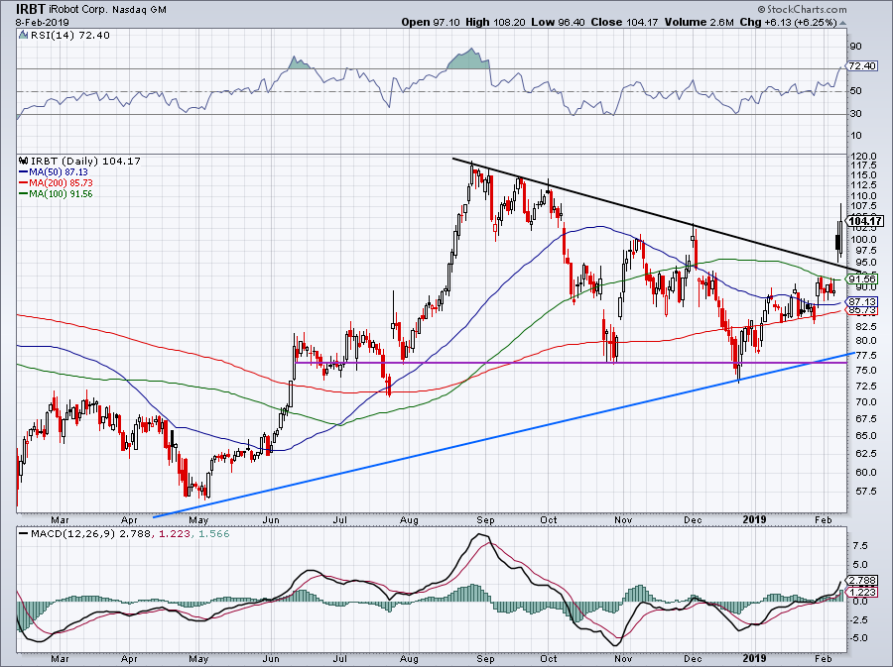Click the High 108.20 value
This screenshot has height=667, width=893.
tap(495, 22)
